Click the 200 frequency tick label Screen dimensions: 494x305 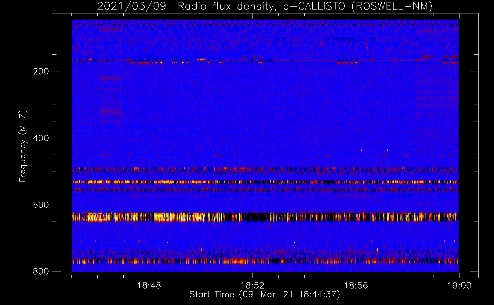point(41,71)
